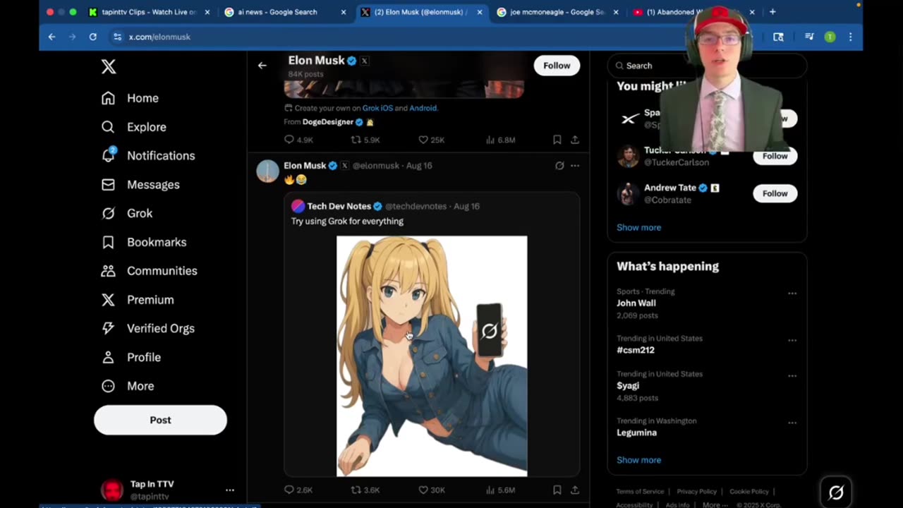Share the post with 5.6M views
The height and width of the screenshot is (508, 903).
tap(575, 490)
